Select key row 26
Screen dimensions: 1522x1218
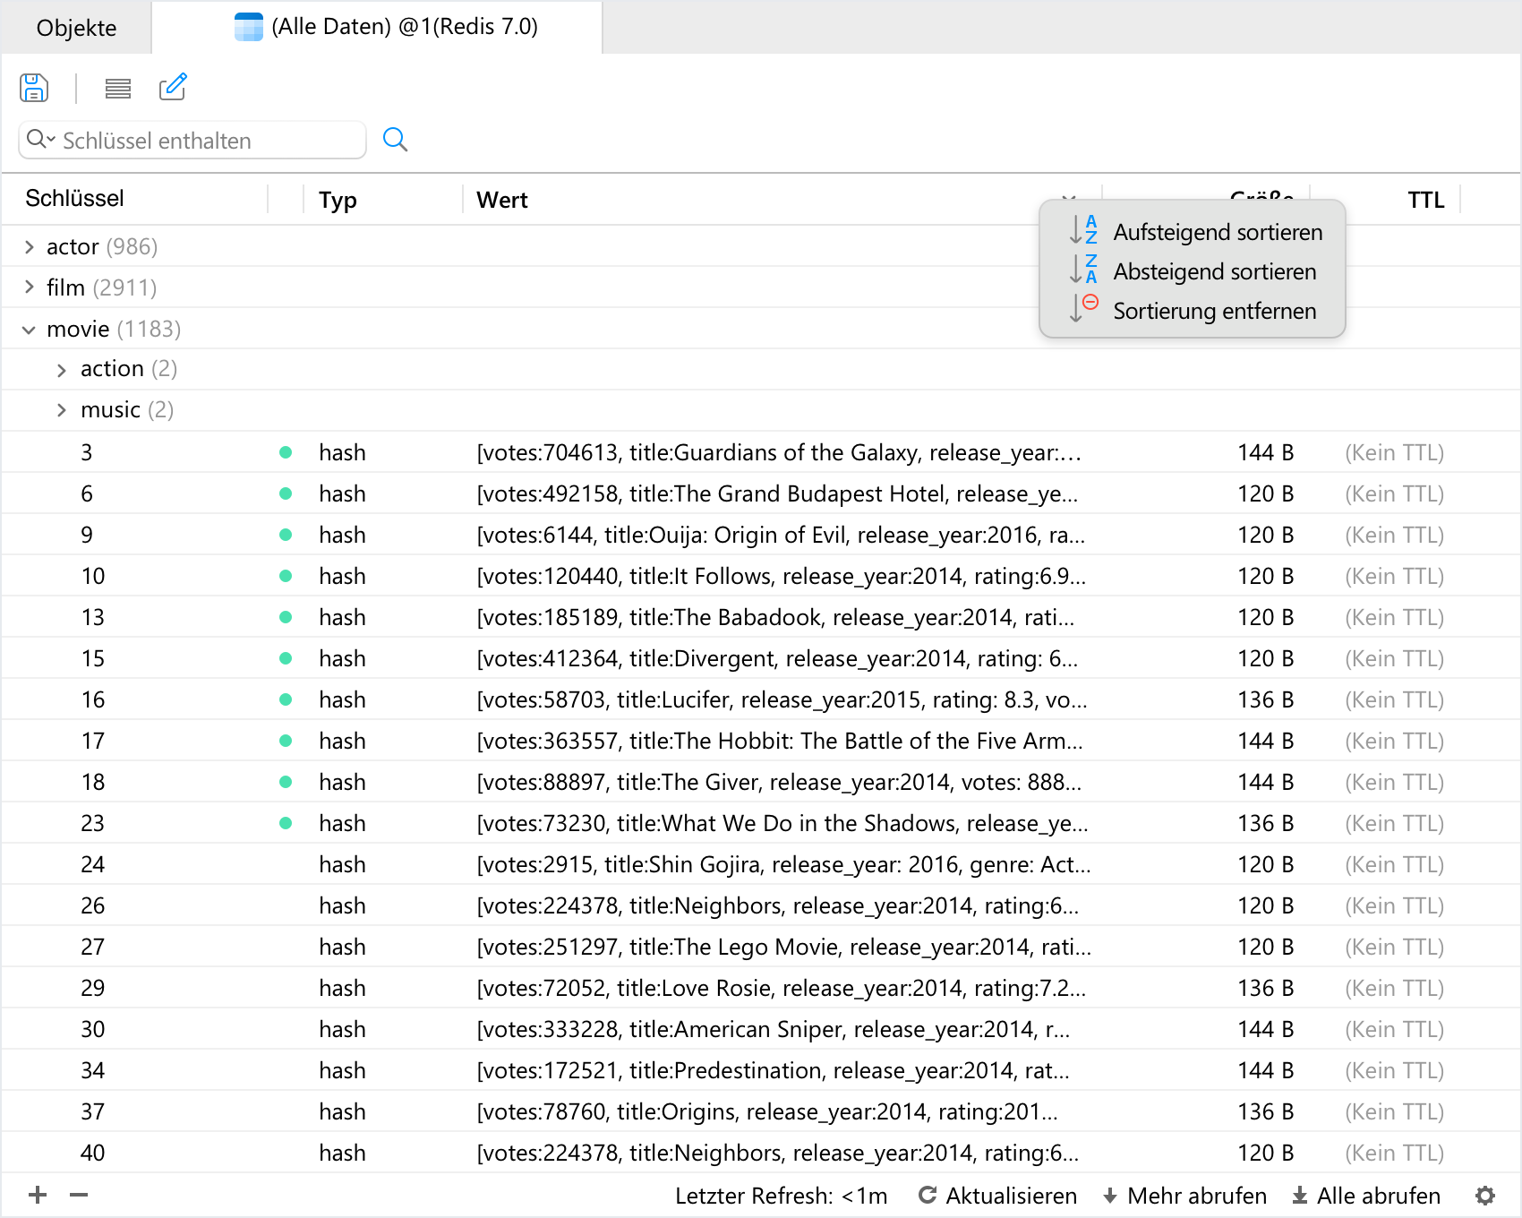click(761, 905)
